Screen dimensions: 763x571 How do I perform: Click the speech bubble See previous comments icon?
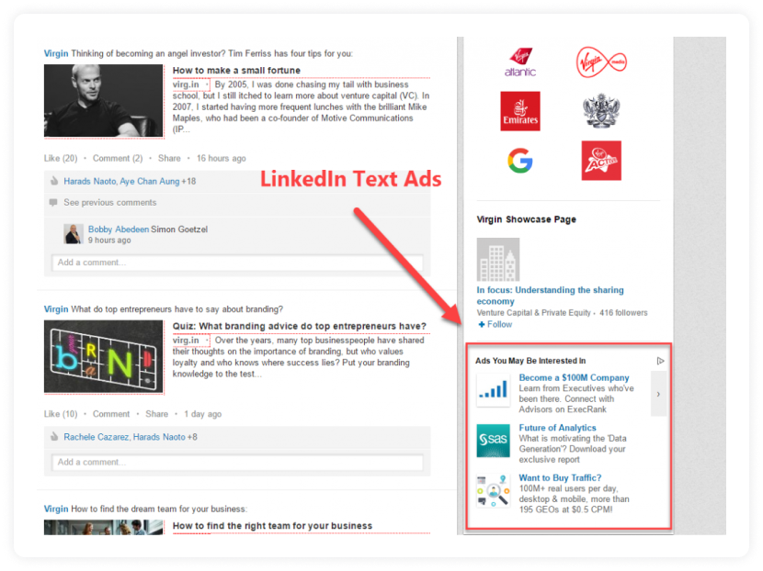pos(53,202)
